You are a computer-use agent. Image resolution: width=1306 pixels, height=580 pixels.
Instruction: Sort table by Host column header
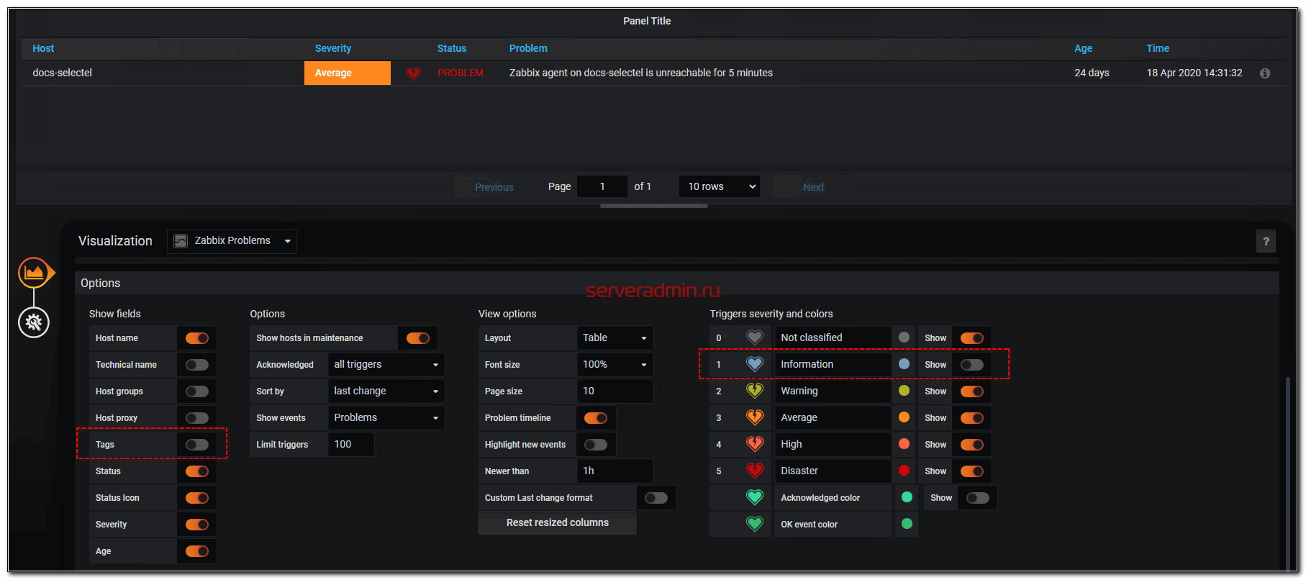(x=43, y=48)
